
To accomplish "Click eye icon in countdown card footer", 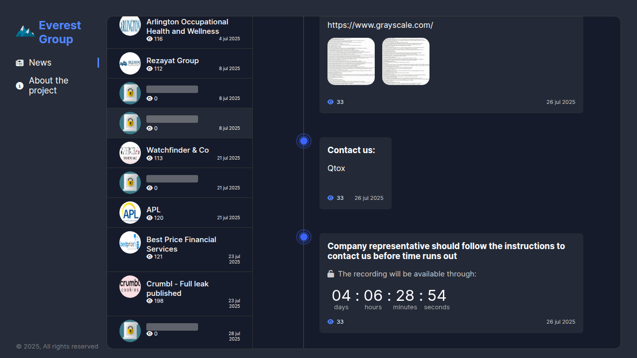I will point(330,322).
